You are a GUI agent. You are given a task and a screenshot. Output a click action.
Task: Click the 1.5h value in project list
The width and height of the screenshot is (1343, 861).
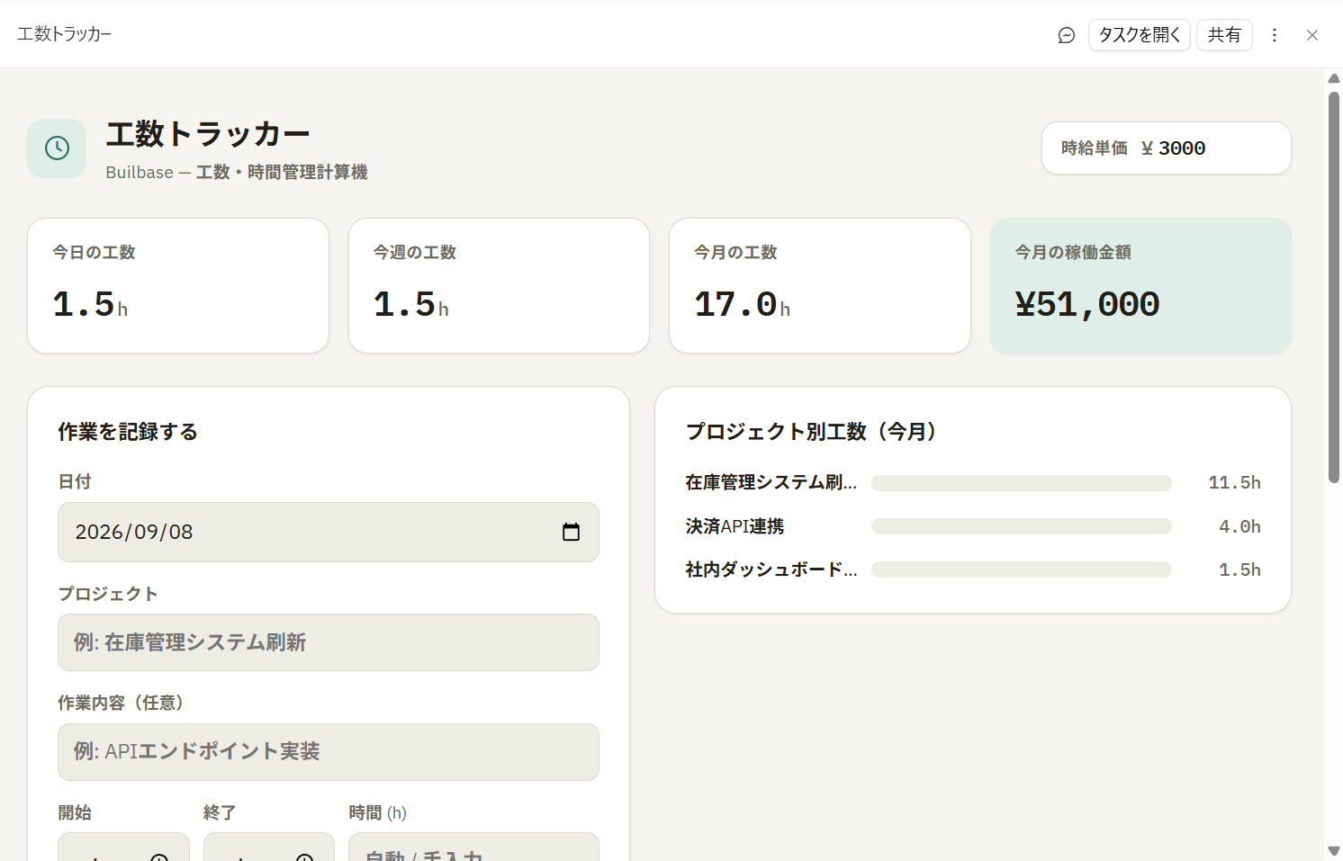[1239, 570]
